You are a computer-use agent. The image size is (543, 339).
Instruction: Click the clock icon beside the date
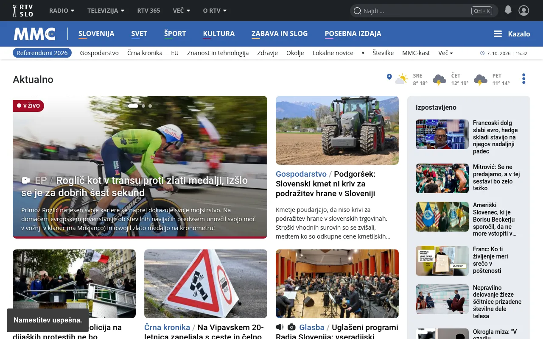coord(482,53)
